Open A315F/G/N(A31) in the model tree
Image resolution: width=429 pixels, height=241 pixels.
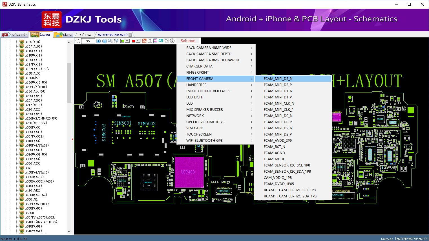point(37,145)
